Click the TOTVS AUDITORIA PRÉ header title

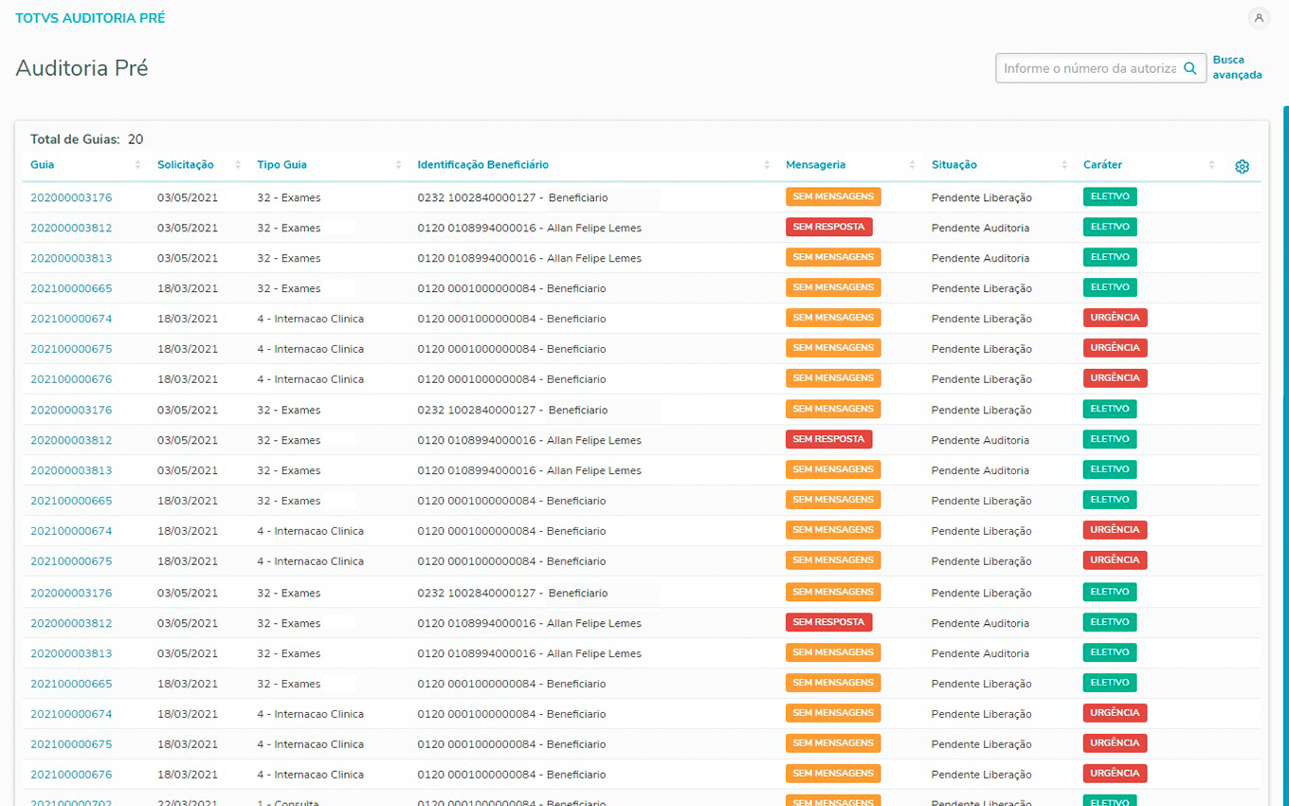point(90,18)
